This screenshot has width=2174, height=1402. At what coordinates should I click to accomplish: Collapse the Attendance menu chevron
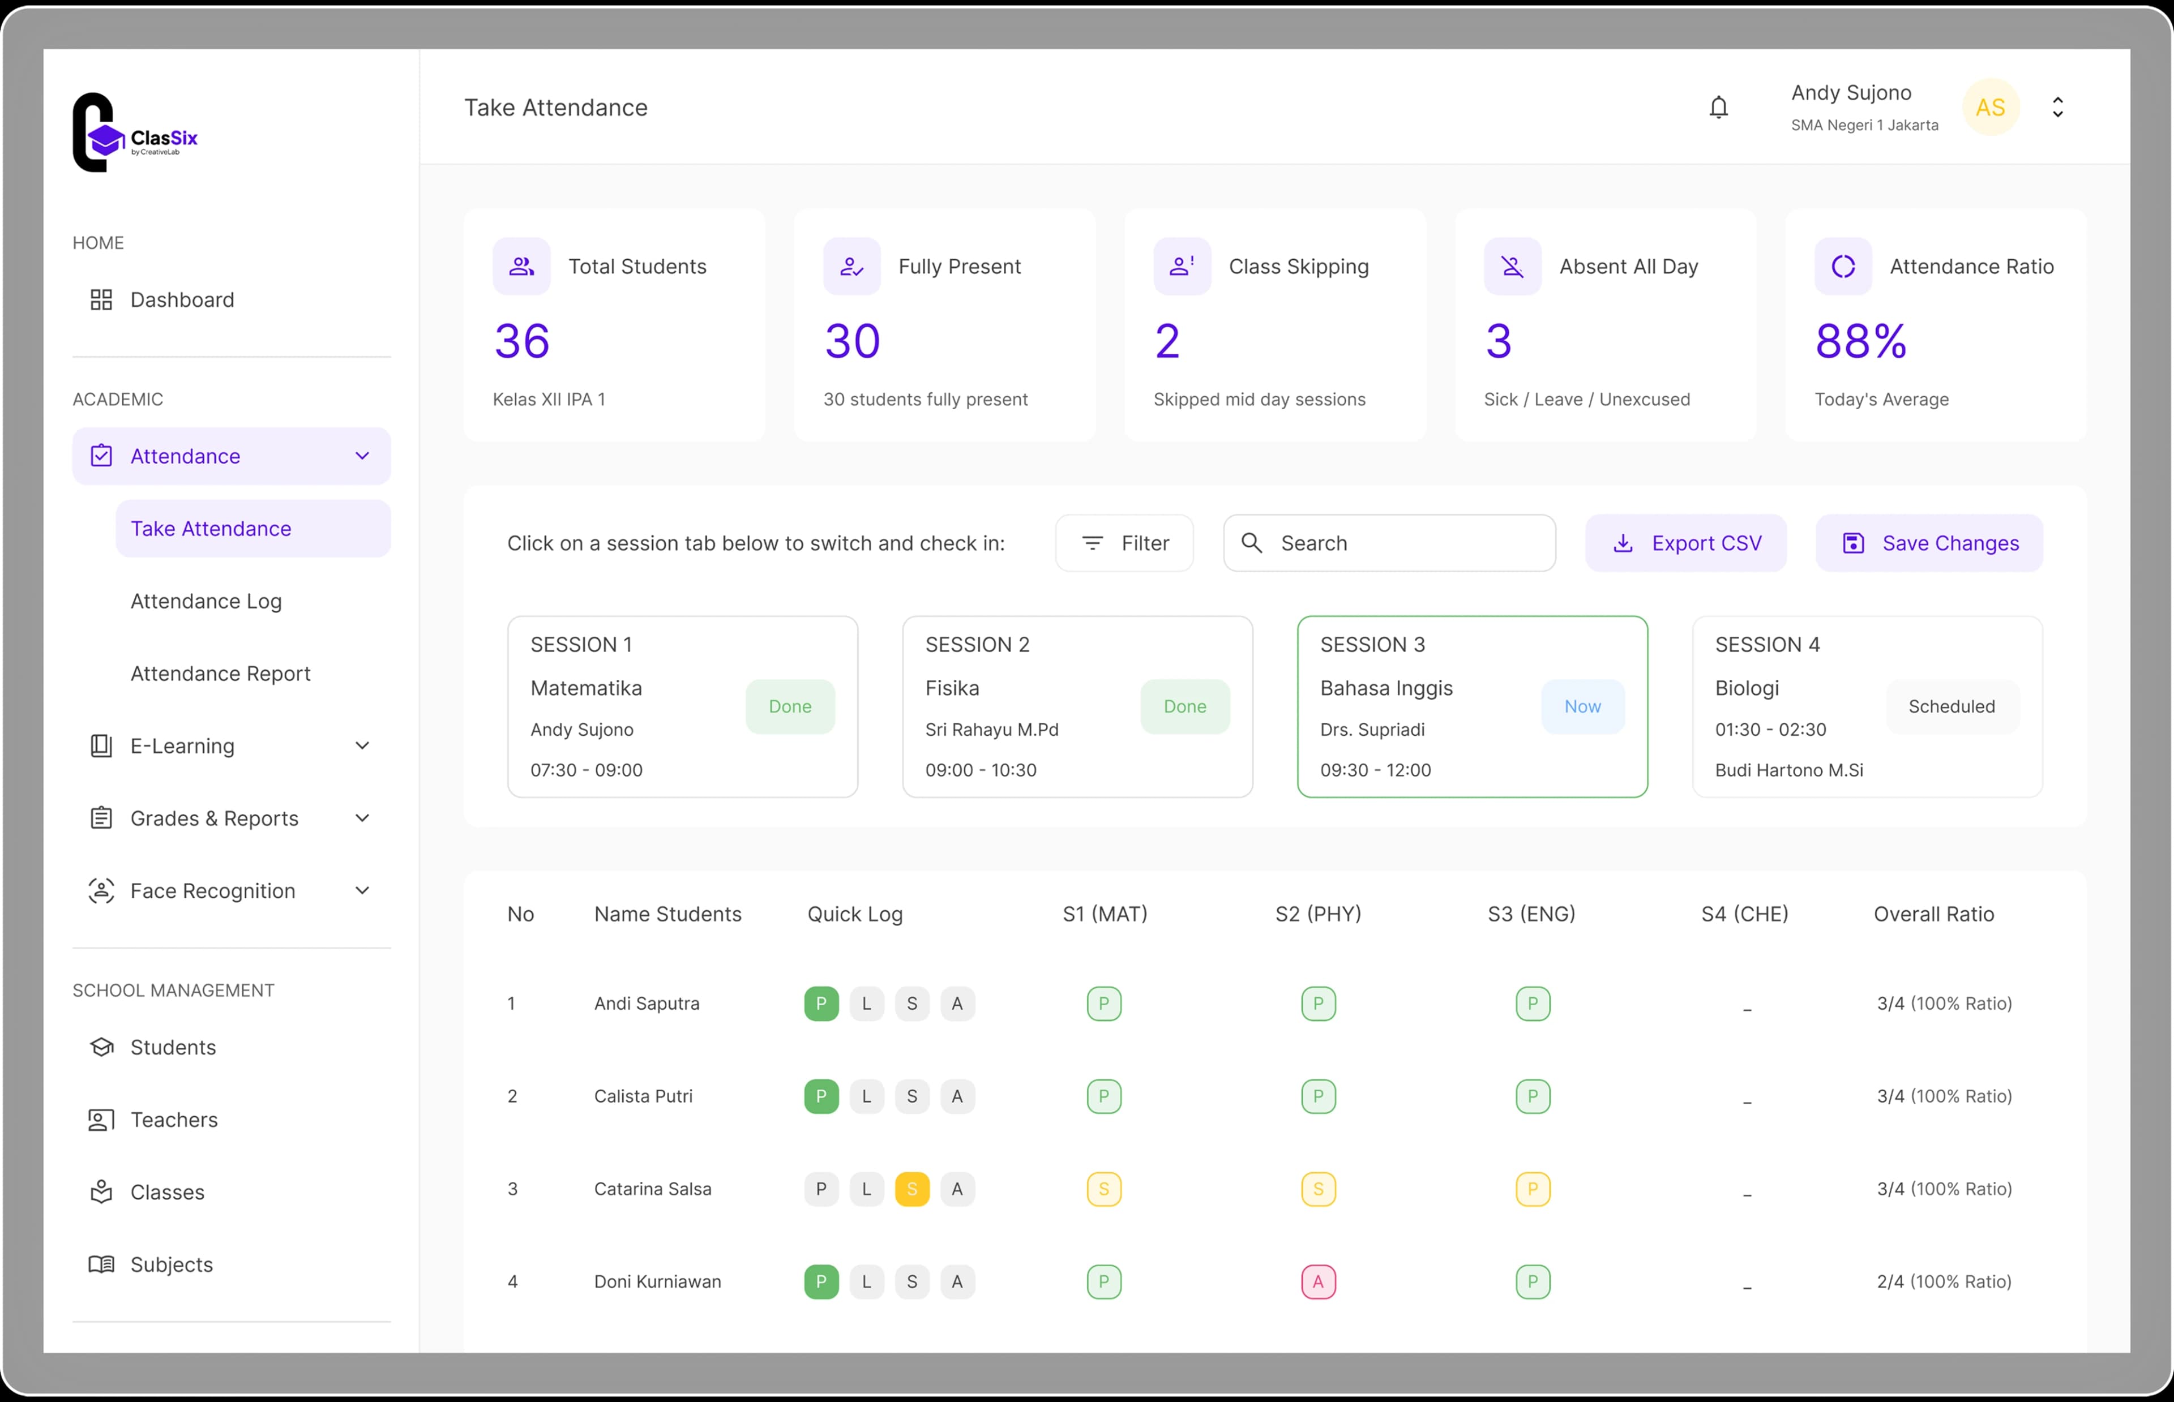pyautogui.click(x=362, y=456)
